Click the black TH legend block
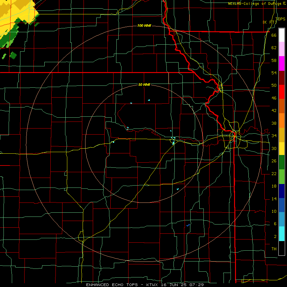 tap(282, 248)
